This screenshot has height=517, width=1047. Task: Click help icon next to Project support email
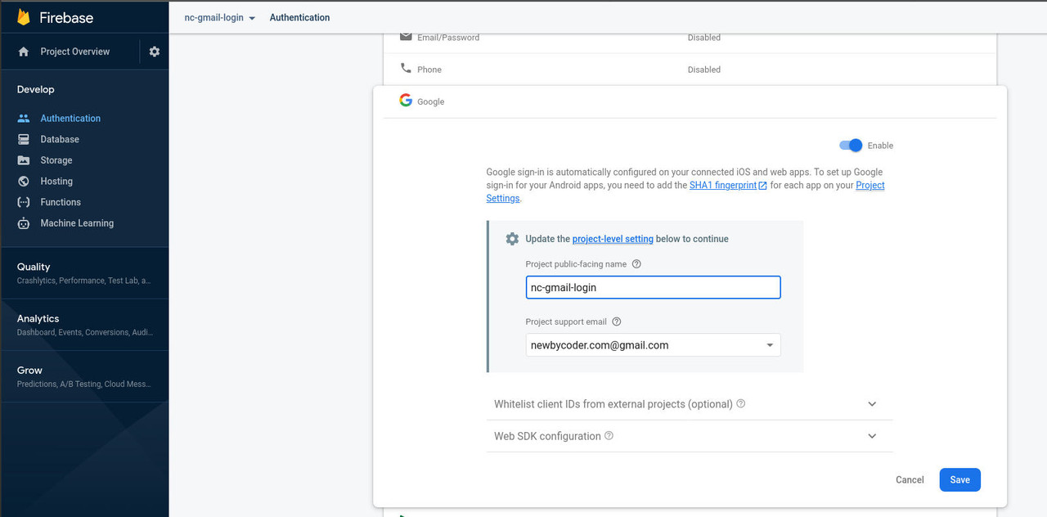617,321
